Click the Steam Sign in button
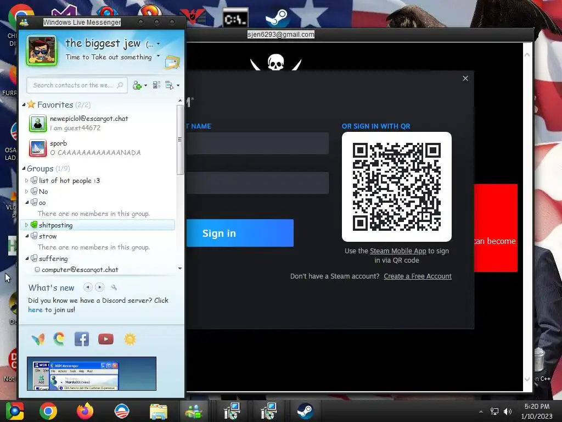 (x=240, y=233)
